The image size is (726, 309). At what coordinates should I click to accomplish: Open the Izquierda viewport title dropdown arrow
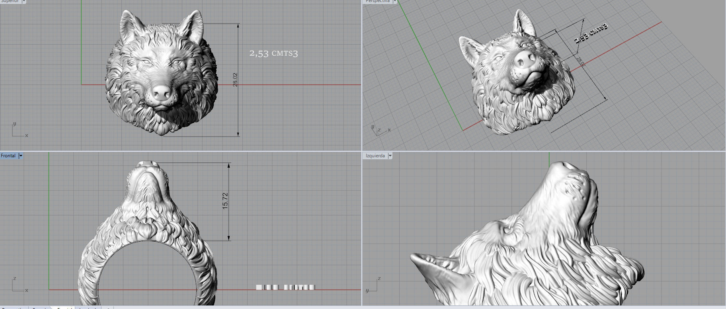[x=390, y=156]
